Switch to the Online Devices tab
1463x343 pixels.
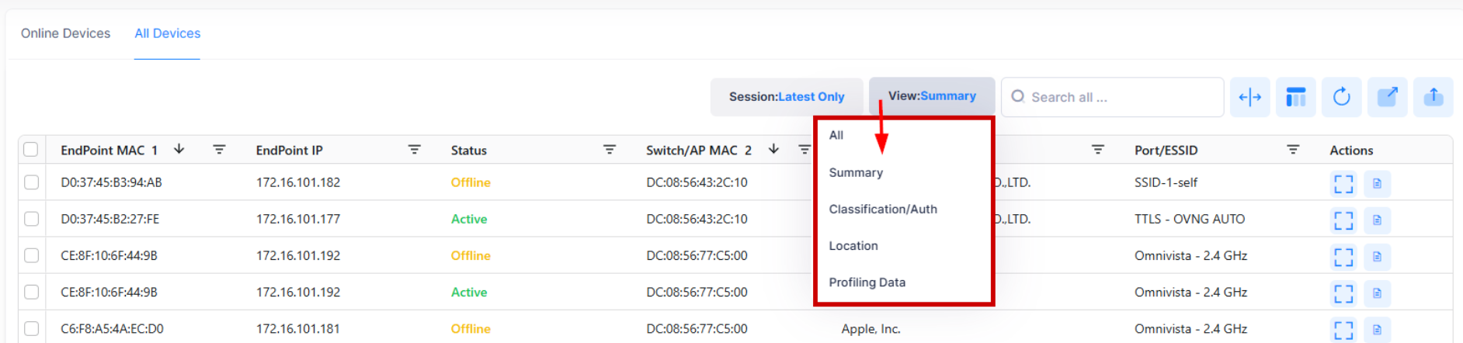(x=65, y=33)
